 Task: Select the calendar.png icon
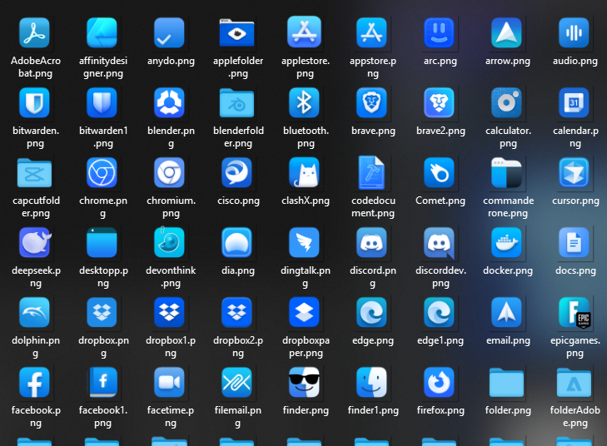574,102
